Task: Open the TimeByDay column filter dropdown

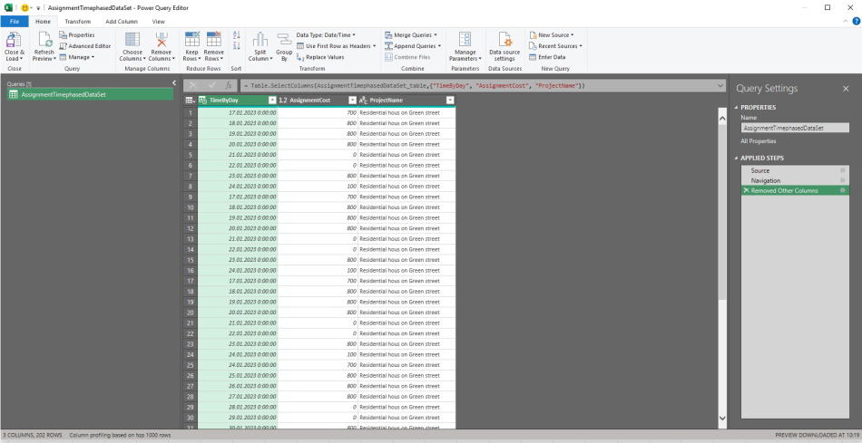Action: coord(271,101)
